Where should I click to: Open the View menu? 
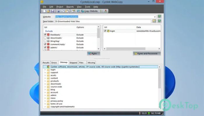coord(79,7)
